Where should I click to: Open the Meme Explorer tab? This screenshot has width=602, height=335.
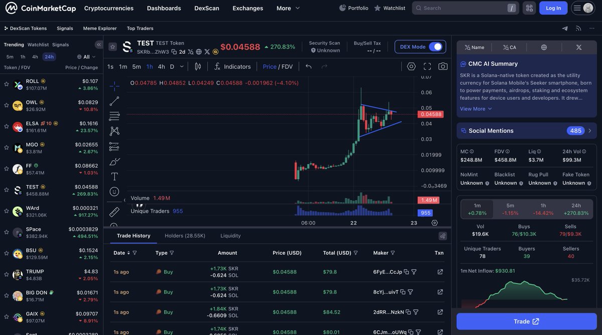[x=100, y=28]
